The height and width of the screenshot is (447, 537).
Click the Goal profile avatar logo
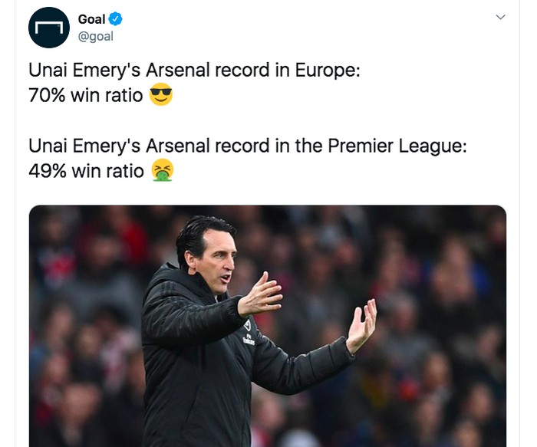tap(49, 28)
